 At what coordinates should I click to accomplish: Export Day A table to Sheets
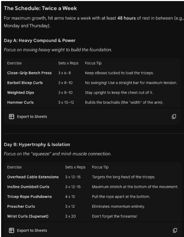click(28, 116)
